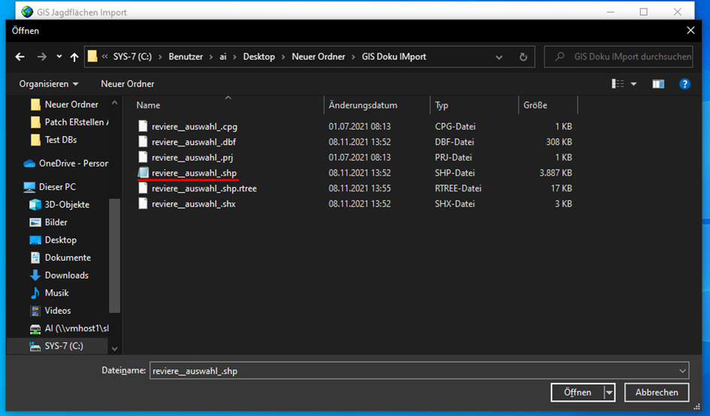
Task: Sort by Änderungsdatum column header
Action: [363, 105]
